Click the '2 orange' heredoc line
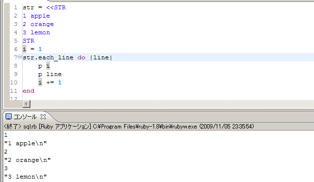Screen dimensions: 314x182 point(38,24)
